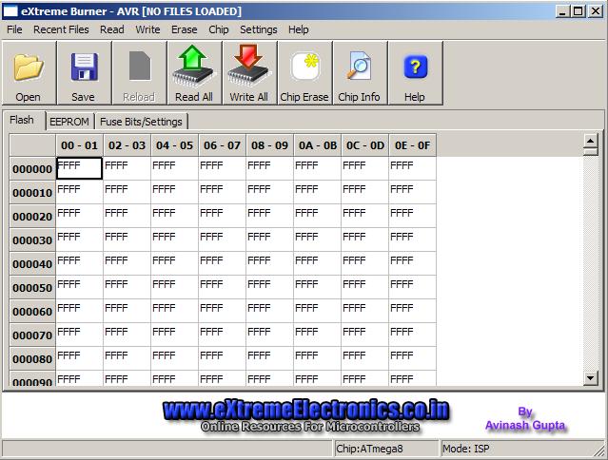Open the File menu
The width and height of the screenshot is (608, 460).
coord(14,29)
